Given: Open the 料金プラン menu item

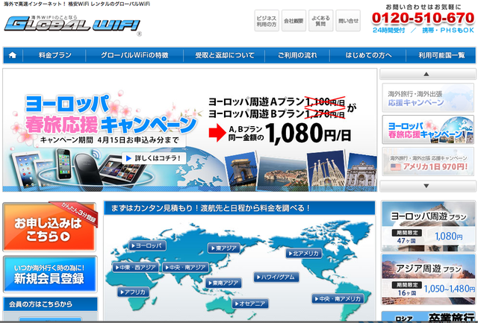Looking at the screenshot, I should pos(55,55).
